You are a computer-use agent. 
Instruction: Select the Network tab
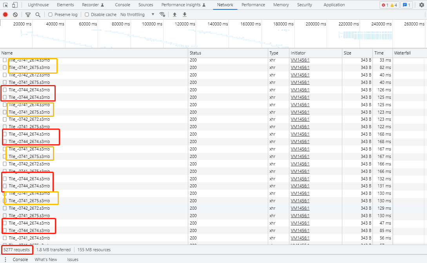click(225, 5)
